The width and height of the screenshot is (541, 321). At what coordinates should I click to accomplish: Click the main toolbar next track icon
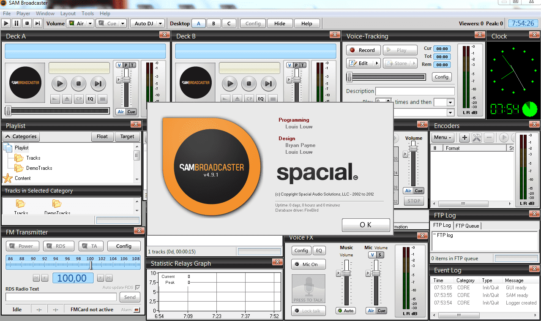(x=37, y=23)
